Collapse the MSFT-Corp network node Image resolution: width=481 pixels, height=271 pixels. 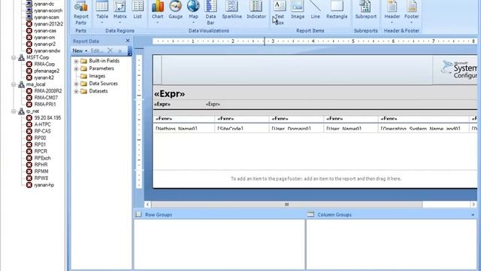tap(14, 57)
